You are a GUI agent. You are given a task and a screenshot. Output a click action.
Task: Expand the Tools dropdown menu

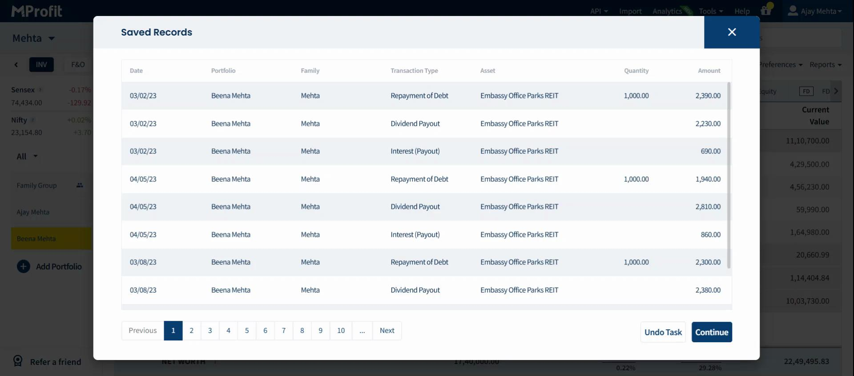(711, 11)
